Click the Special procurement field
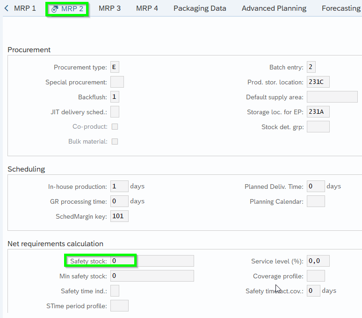The height and width of the screenshot is (318, 362). [117, 82]
